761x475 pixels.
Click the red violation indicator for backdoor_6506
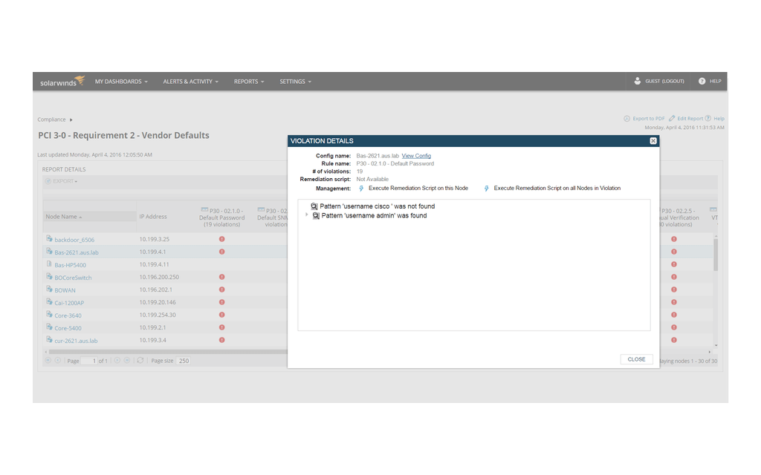coord(221,239)
